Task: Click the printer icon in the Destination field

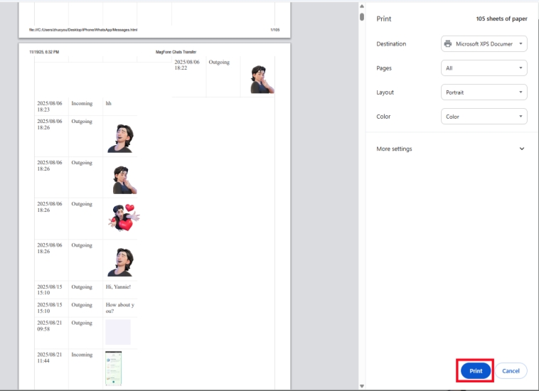Action: coord(448,44)
